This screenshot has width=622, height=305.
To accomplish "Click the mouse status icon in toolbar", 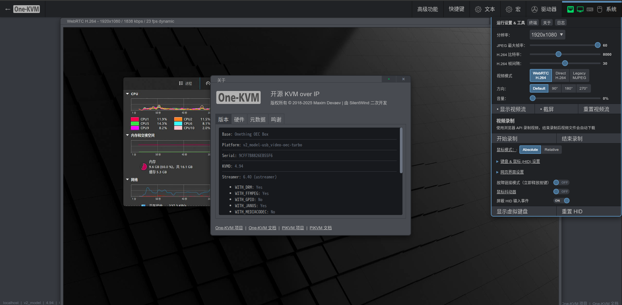I will (x=600, y=9).
